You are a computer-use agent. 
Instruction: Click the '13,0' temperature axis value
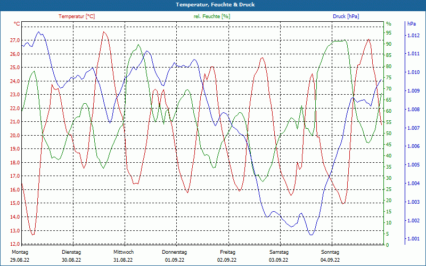[15, 230]
